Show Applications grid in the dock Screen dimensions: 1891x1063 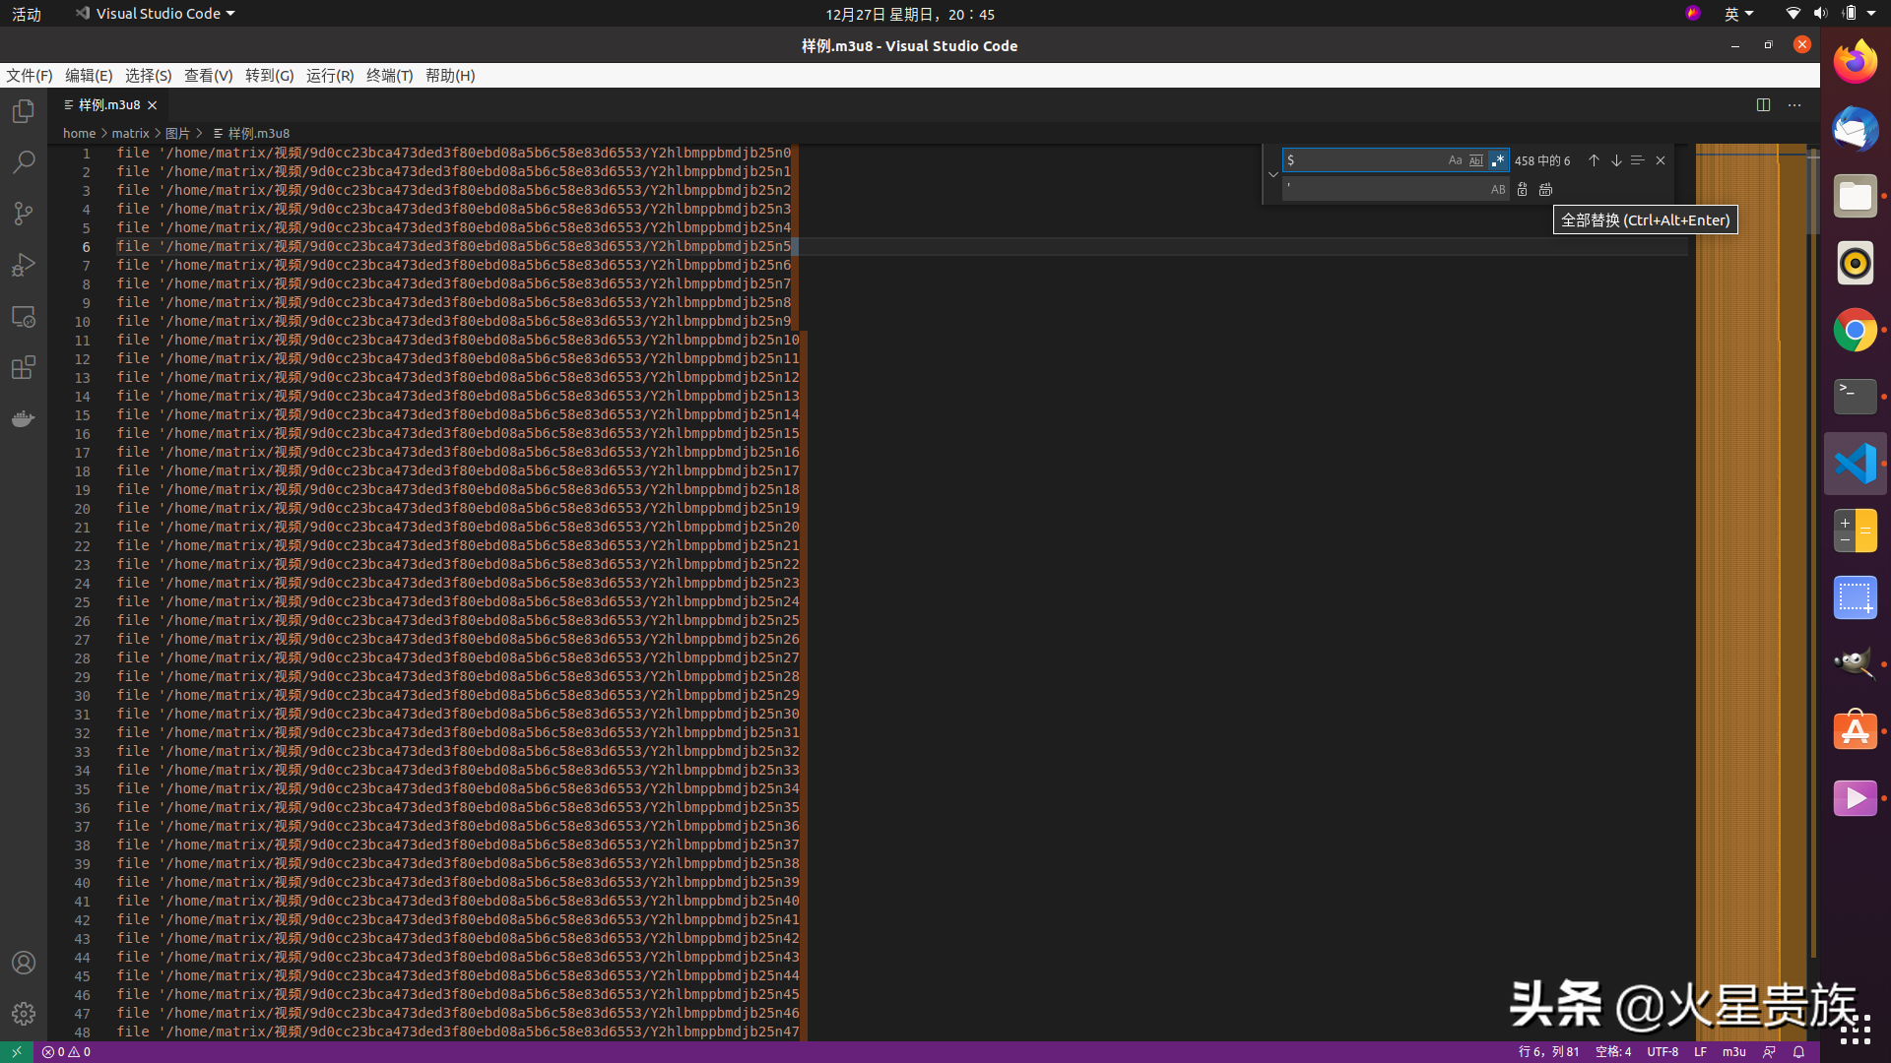[x=1856, y=1029]
